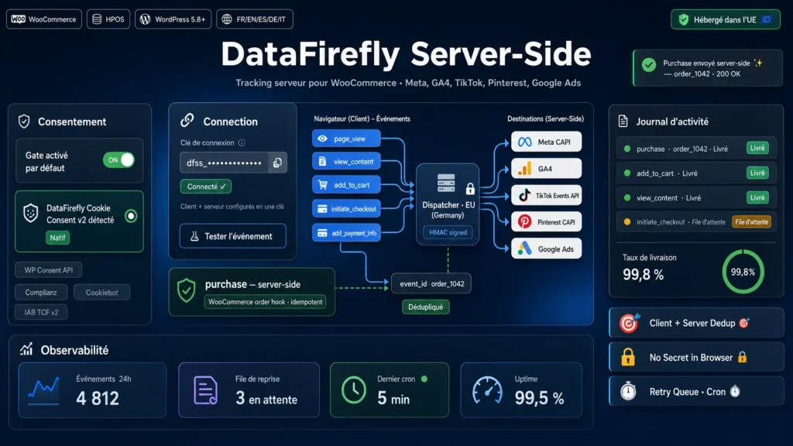Click the event_id order_1042 box
Viewport: 793px width, 446px height.
pos(431,283)
